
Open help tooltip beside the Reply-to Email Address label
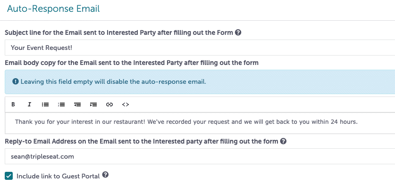pos(284,141)
